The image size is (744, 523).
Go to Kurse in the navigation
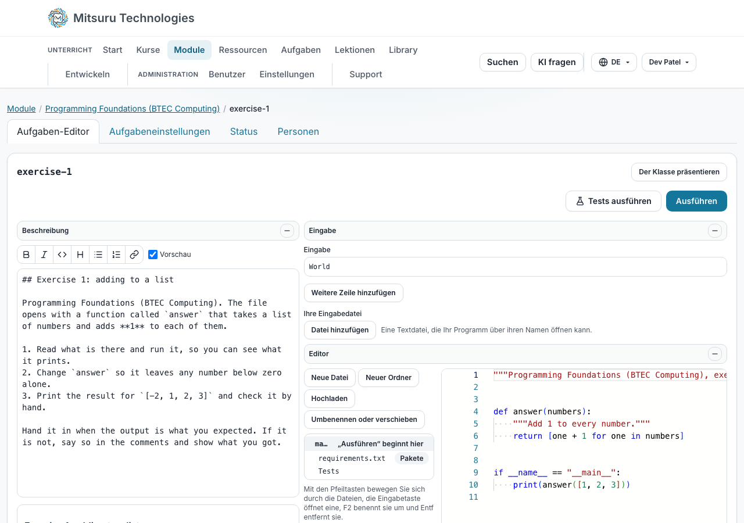[x=148, y=50]
